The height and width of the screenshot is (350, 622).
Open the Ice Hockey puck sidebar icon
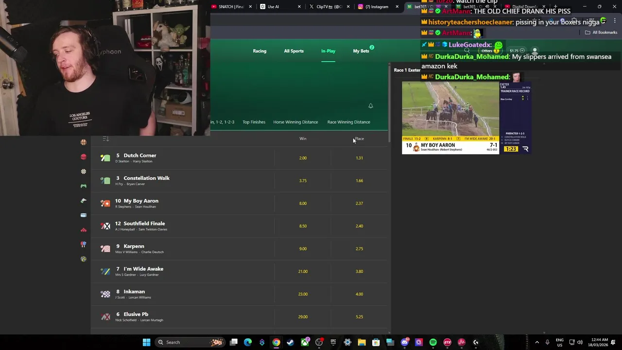[x=84, y=215]
